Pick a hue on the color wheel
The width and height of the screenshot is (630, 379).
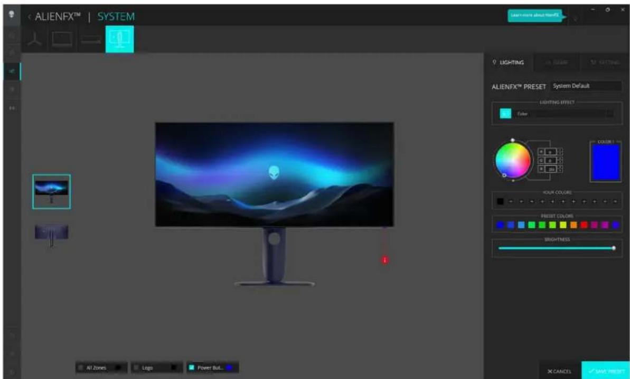[513, 160]
